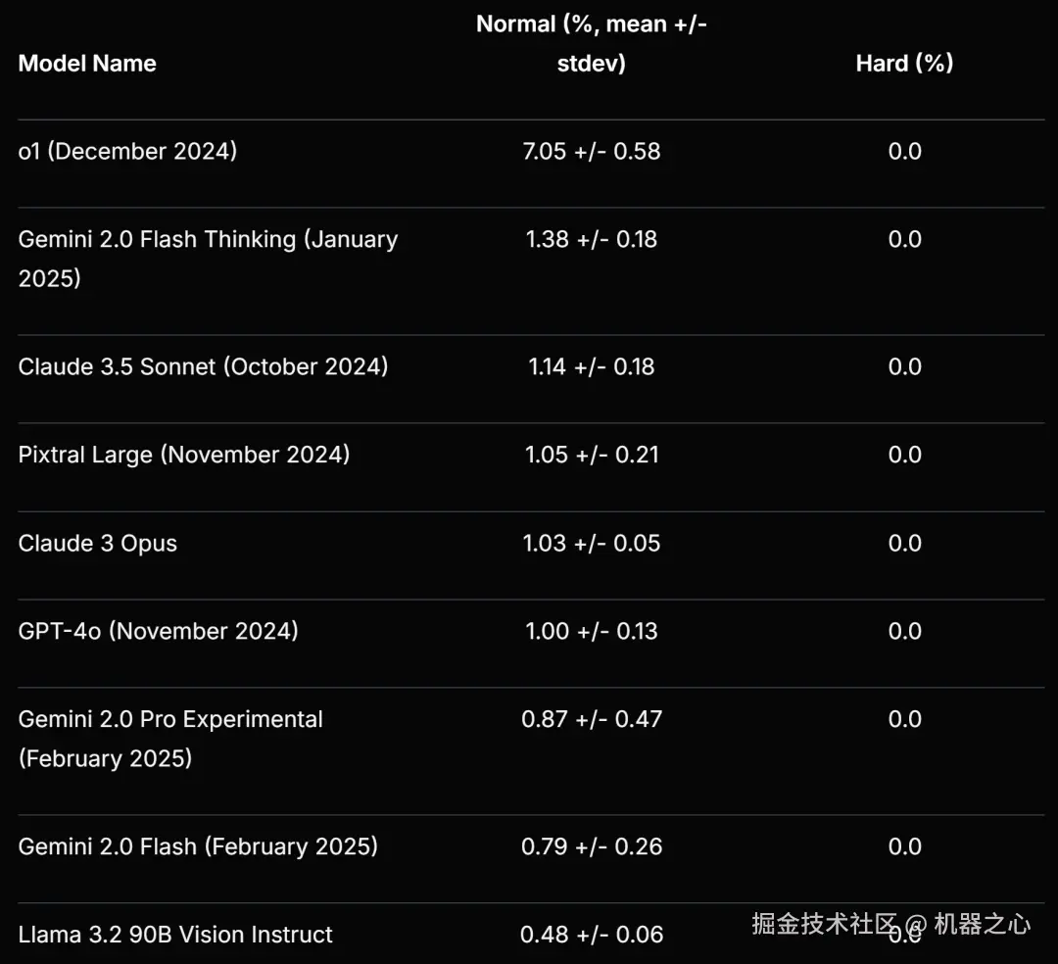The width and height of the screenshot is (1058, 964).
Task: Click the '0.87 +/- 0.47' score cell
Action: click(591, 719)
